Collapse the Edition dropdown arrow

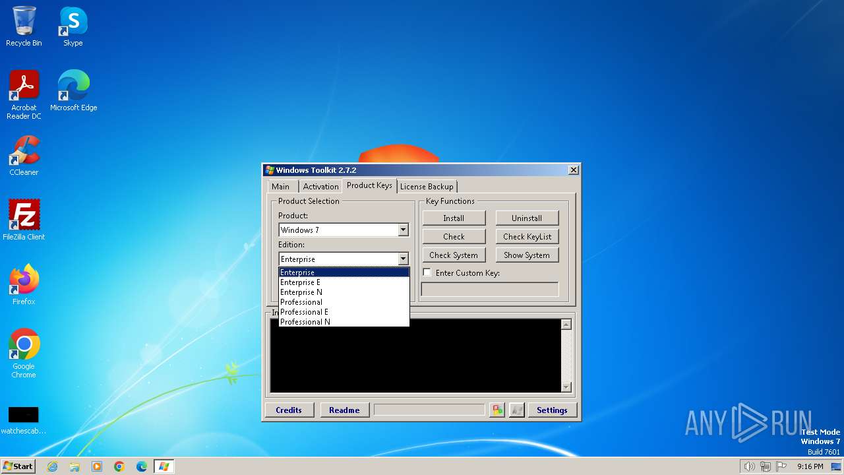tap(403, 259)
